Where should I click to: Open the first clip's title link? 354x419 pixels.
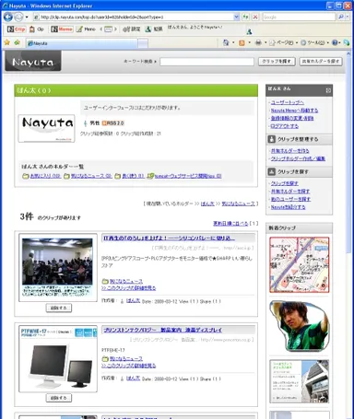pos(169,239)
